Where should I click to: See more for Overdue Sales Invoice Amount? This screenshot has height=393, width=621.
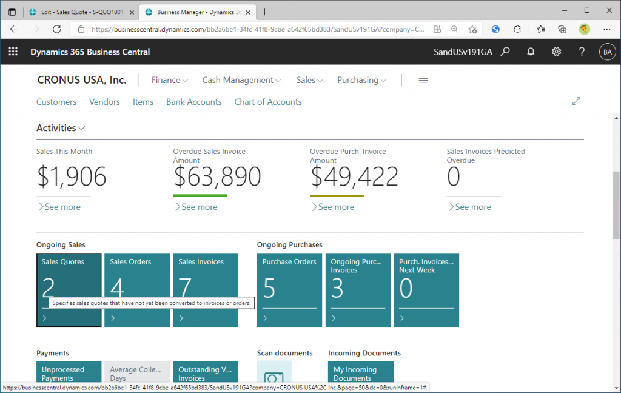click(196, 207)
